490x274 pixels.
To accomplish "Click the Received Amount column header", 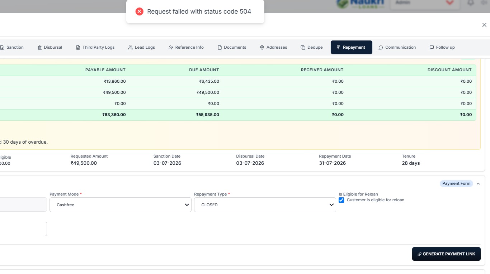I will 322,70.
